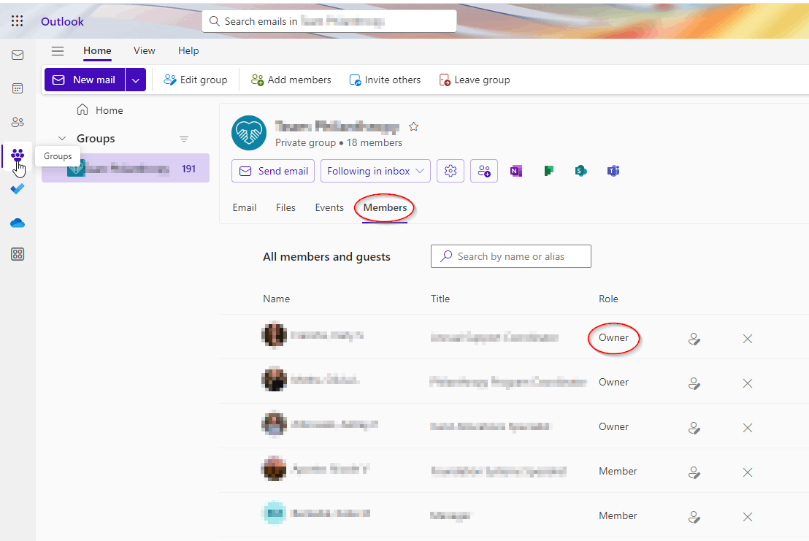Click Send email button

[x=274, y=171]
